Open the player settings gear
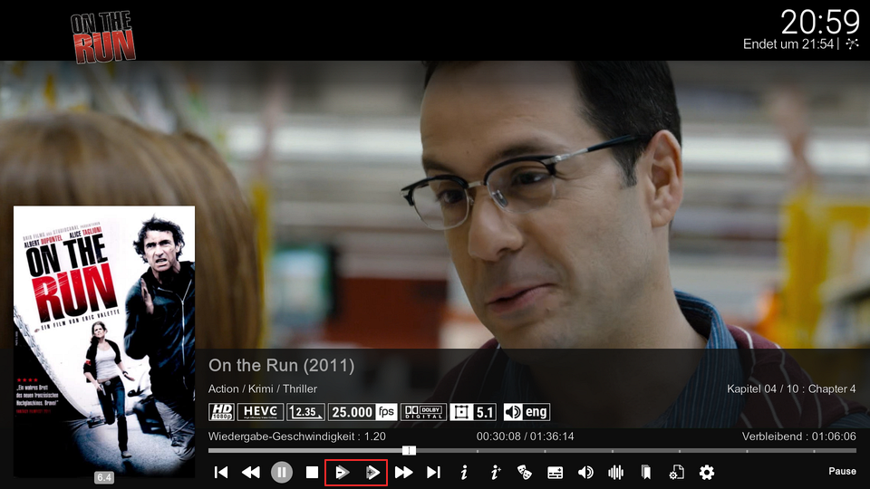This screenshot has width=870, height=489. pyautogui.click(x=706, y=473)
